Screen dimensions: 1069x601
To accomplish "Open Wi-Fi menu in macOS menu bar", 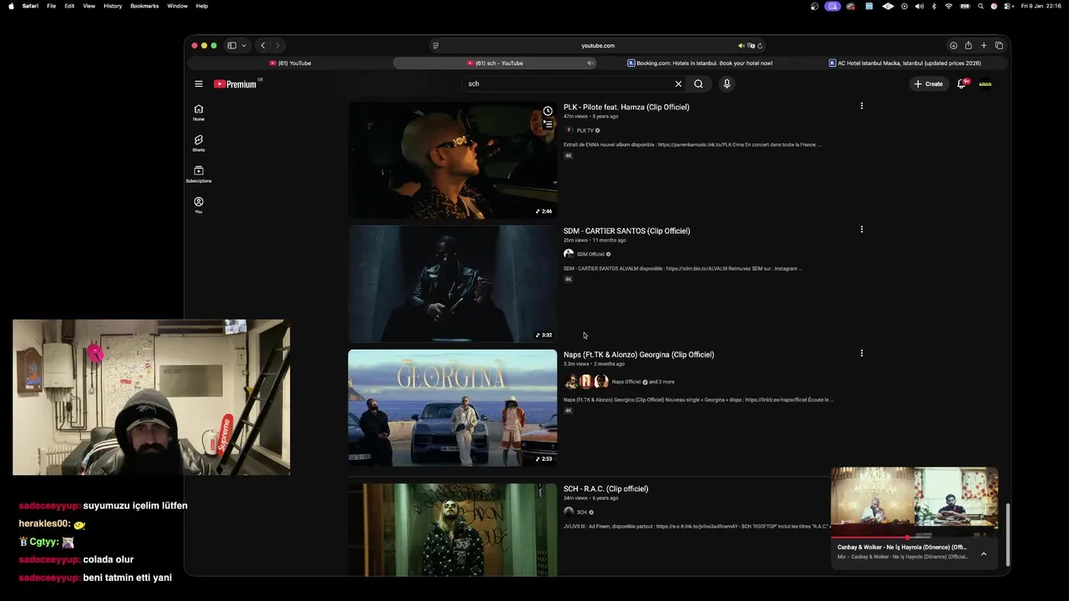I will tap(949, 6).
